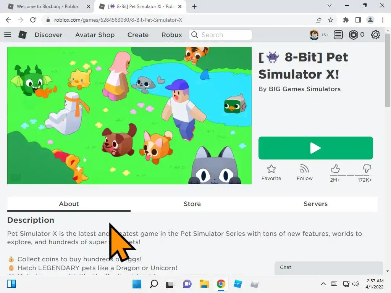Viewport: 391px width, 293px height.
Task: Open Windows Start menu
Action: tap(137, 284)
